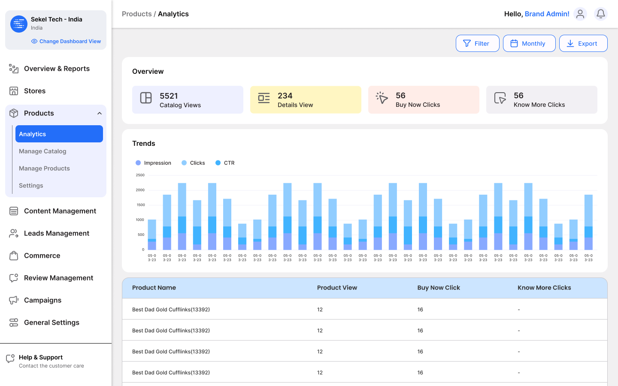Click the Catalog Views card icon
This screenshot has width=618, height=386.
tap(146, 98)
